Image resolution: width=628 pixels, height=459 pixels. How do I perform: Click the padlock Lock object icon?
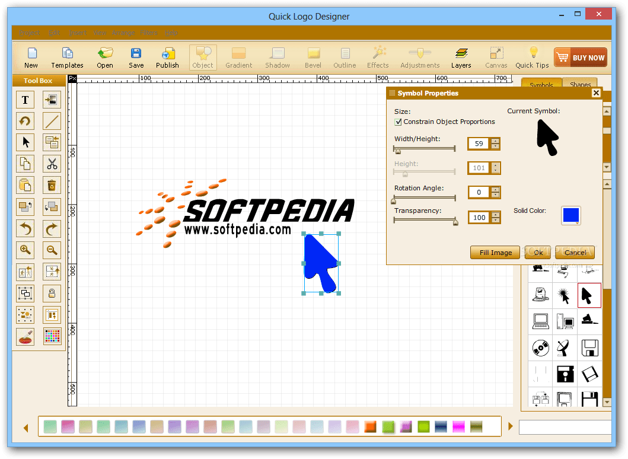pos(52,294)
